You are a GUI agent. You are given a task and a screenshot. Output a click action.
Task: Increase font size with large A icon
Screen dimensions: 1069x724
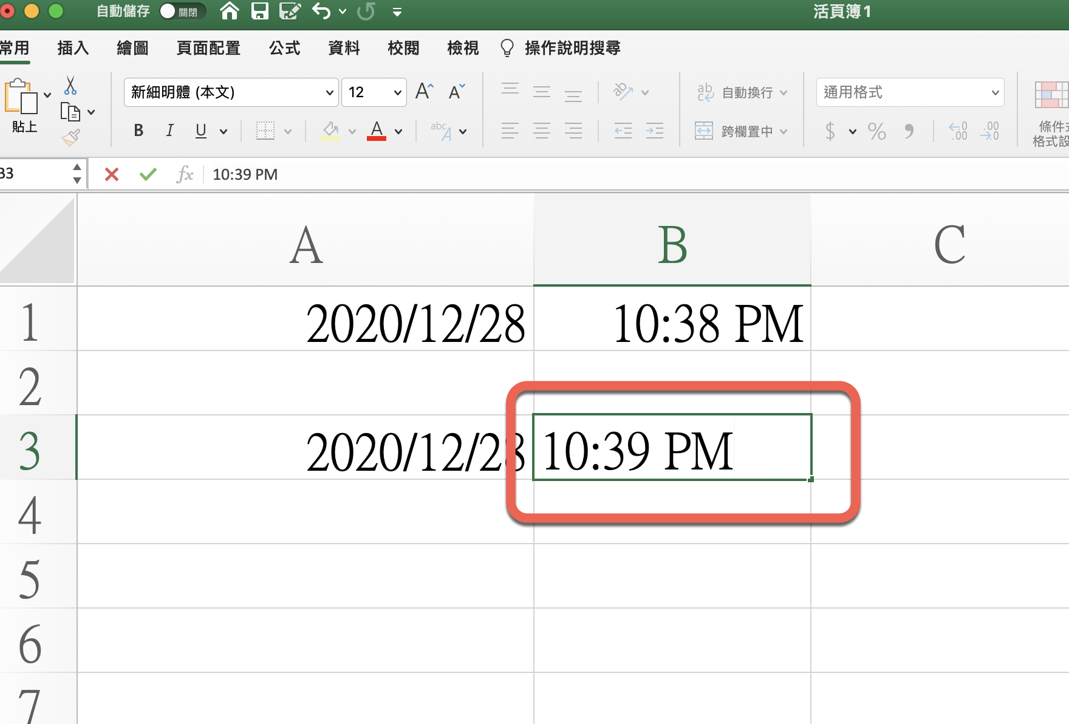[x=424, y=92]
